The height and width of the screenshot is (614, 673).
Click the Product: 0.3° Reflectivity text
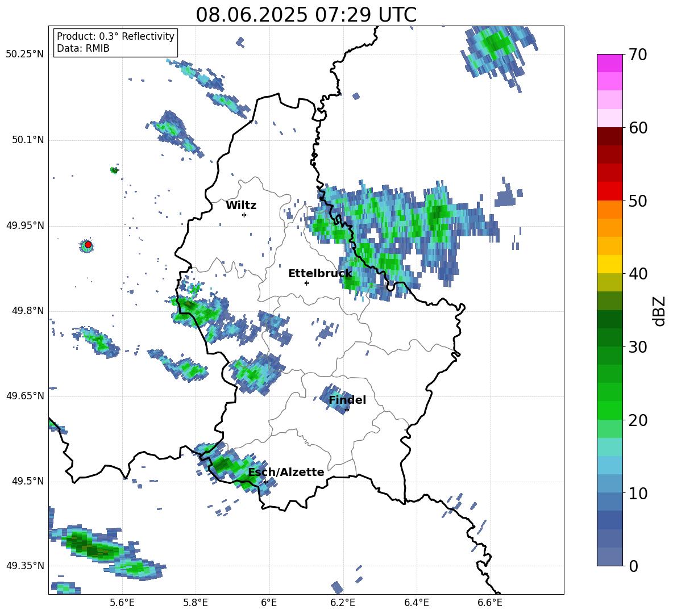point(115,36)
